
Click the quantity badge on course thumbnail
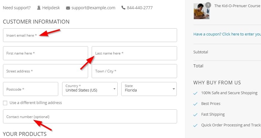(x=208, y=5)
